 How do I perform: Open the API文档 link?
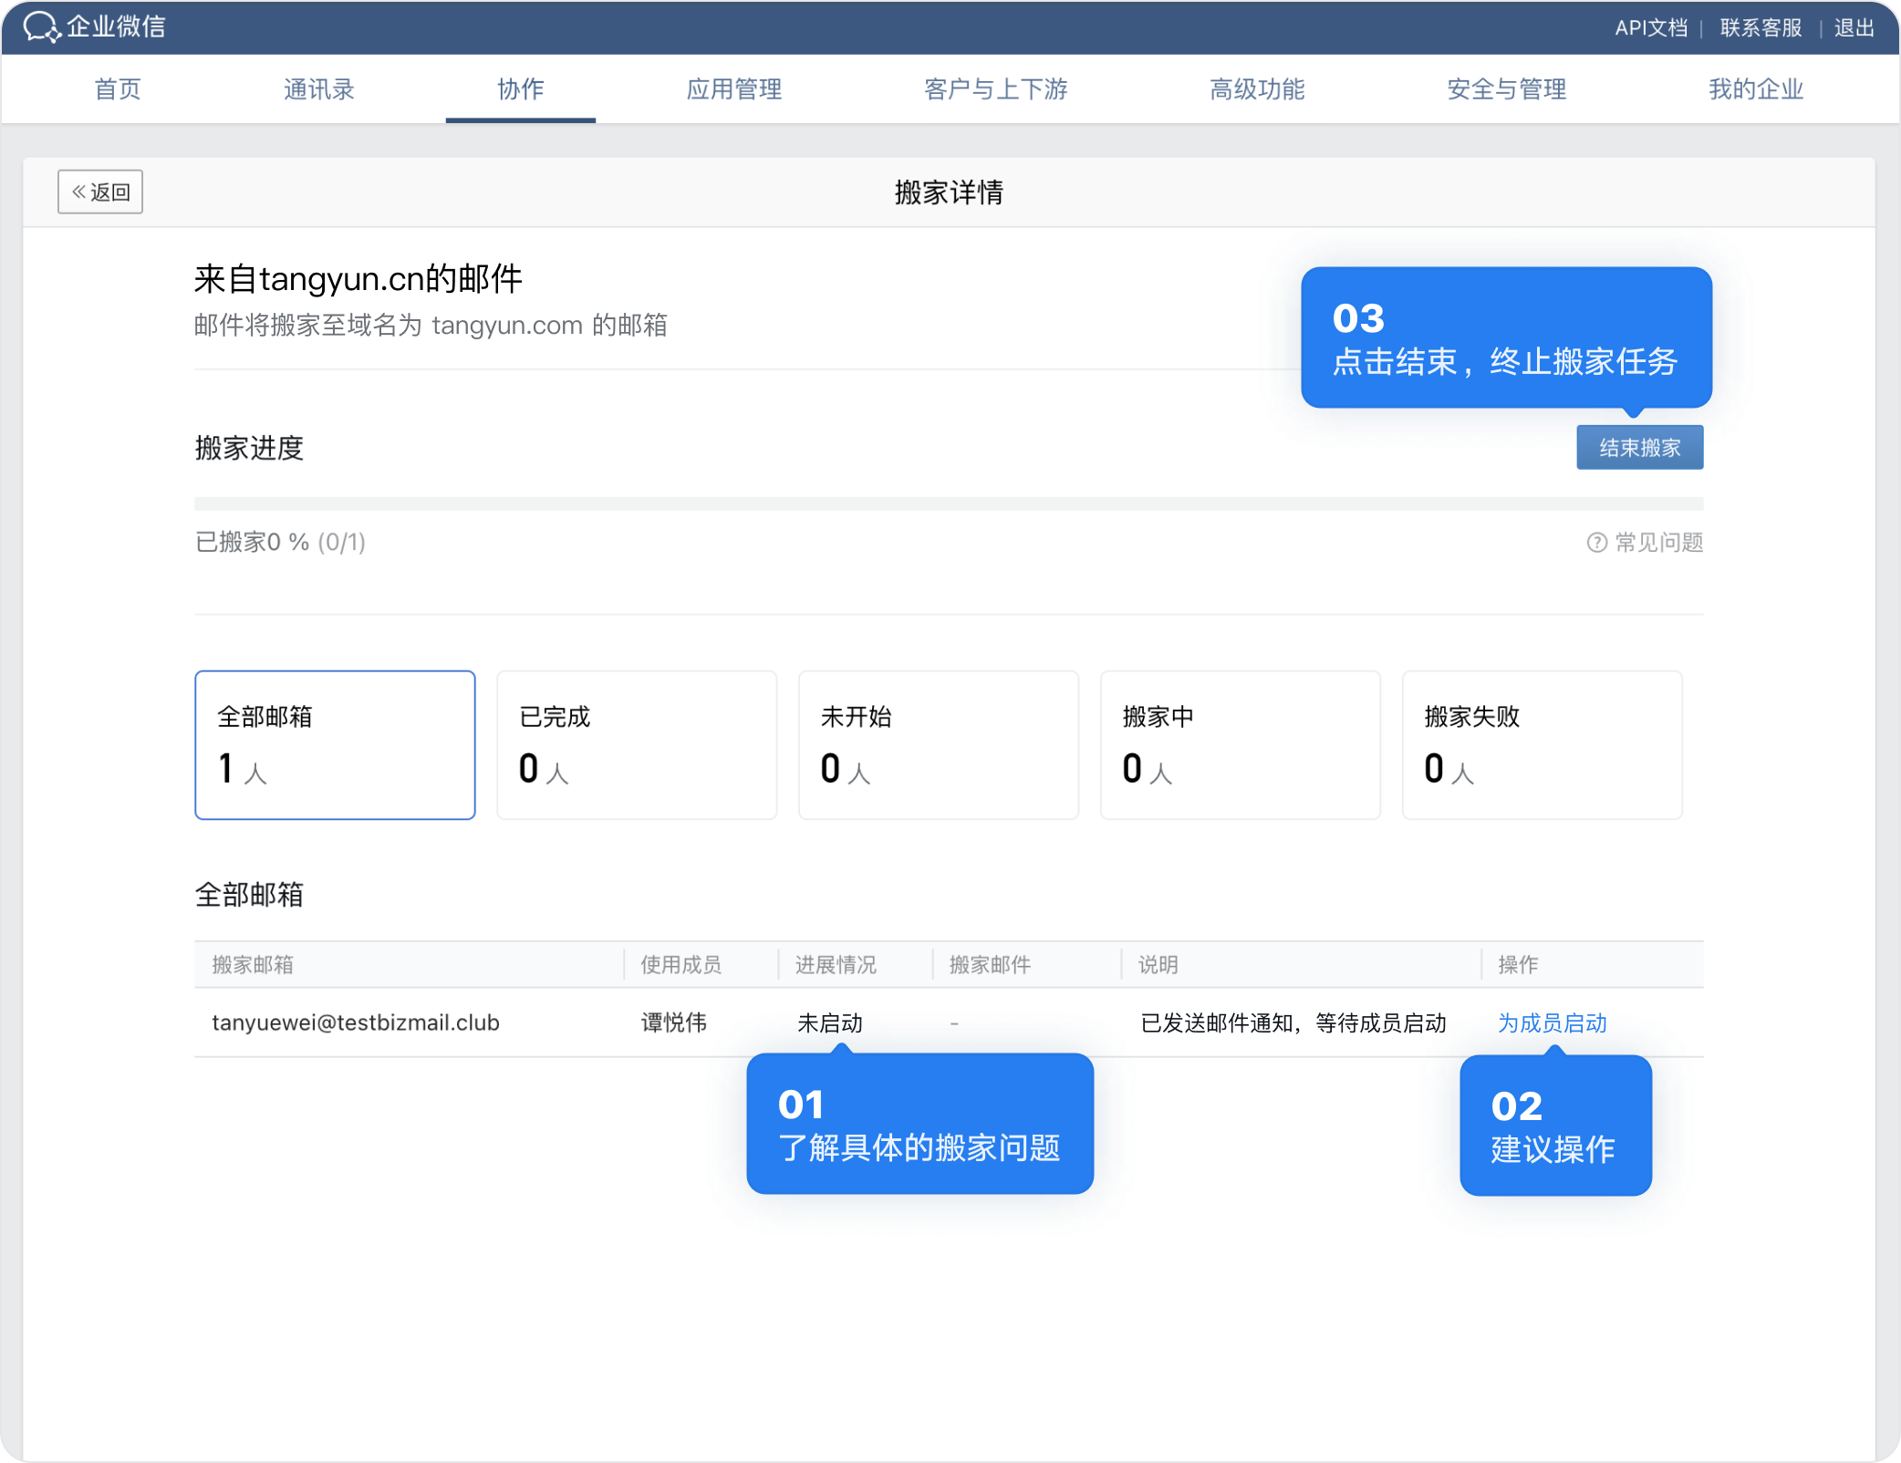pyautogui.click(x=1650, y=27)
